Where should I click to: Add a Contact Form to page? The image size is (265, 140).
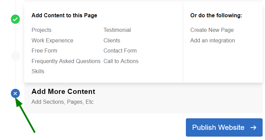point(120,51)
